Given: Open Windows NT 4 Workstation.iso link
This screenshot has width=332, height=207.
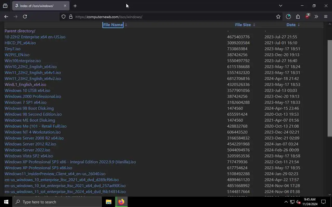Looking at the screenshot, I should [x=33, y=132].
